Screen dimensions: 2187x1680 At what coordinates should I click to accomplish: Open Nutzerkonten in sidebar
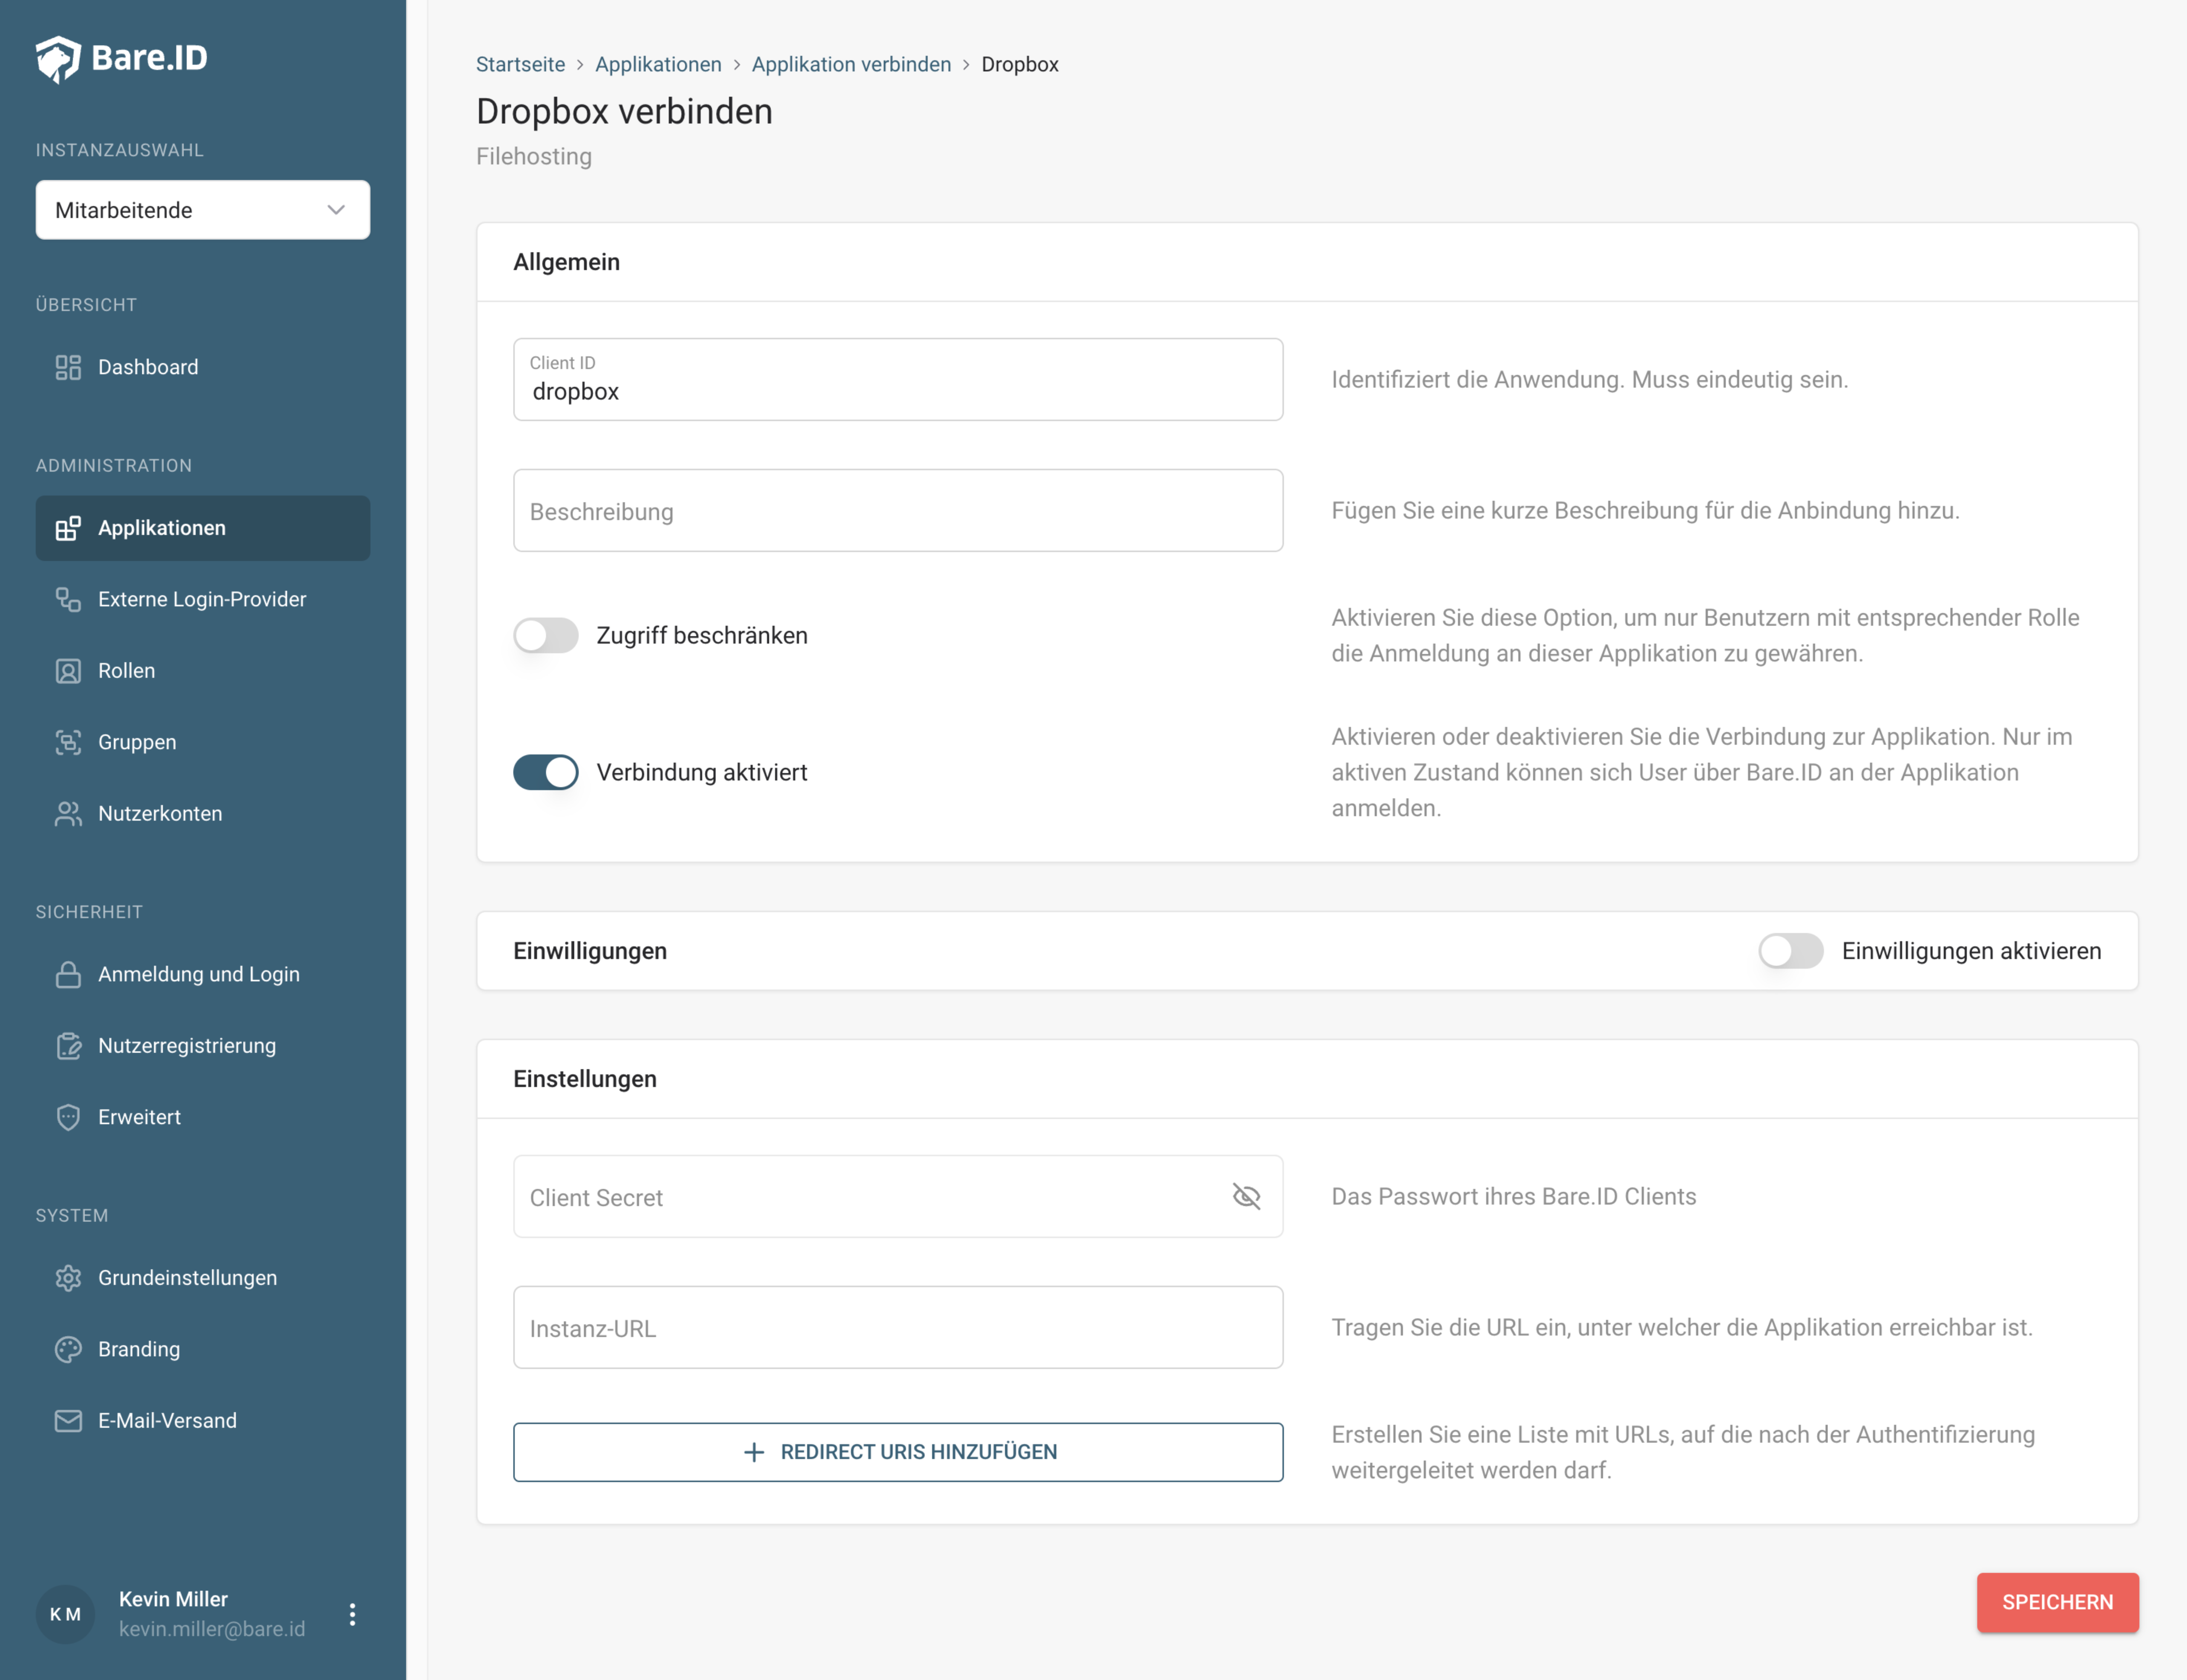[203, 814]
